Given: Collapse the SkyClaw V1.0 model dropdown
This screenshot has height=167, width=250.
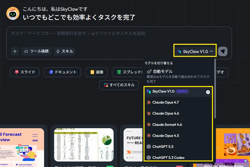Looking at the screenshot, I should (x=195, y=51).
